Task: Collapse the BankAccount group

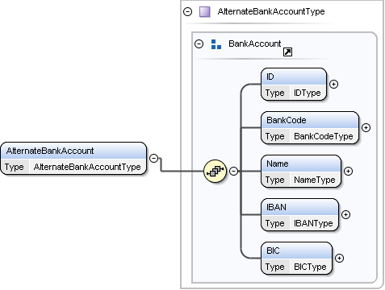Action: (199, 43)
